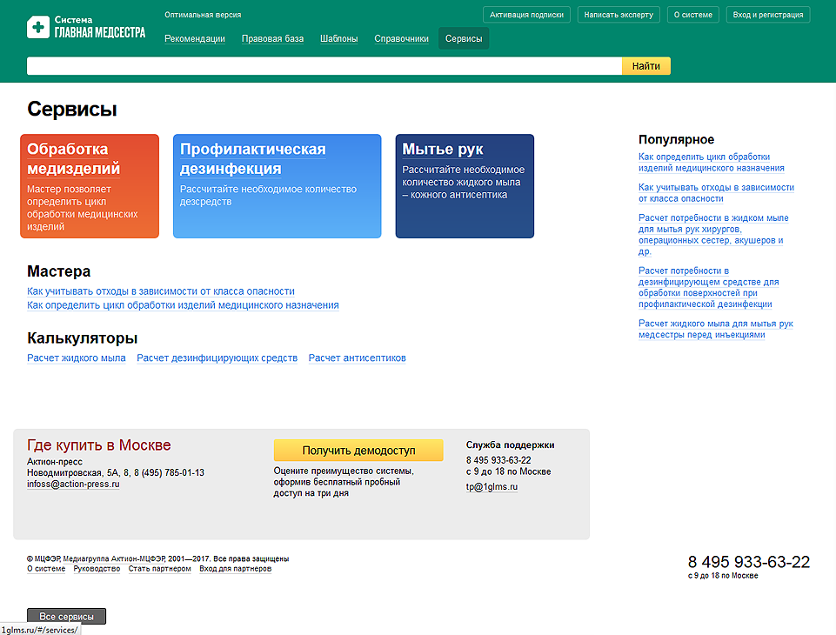Switch to the Шаблоны tab
The width and height of the screenshot is (836, 635).
338,39
